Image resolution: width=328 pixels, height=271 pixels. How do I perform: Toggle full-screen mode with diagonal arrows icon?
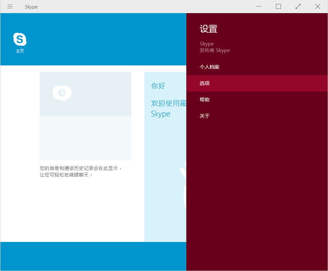click(298, 7)
